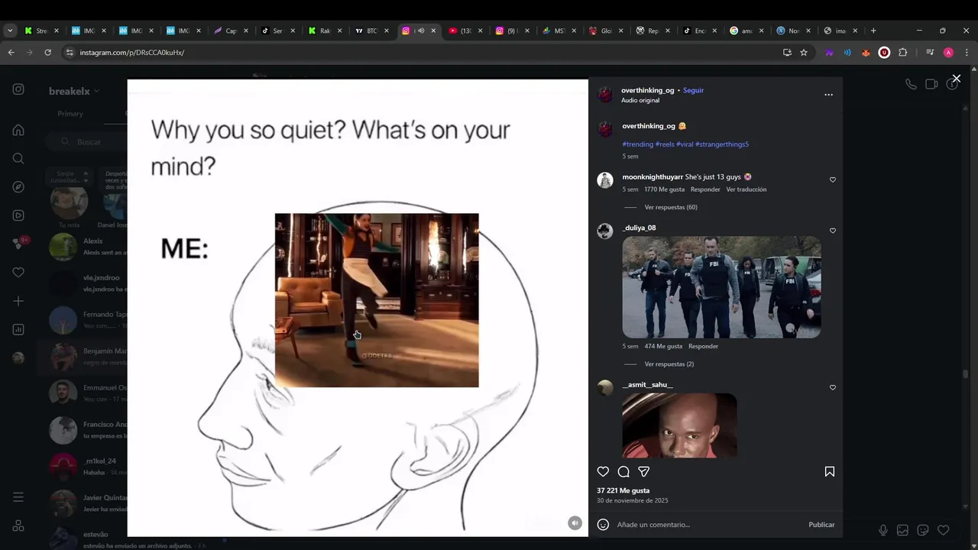
Task: Like moonknighthuyarr's comment
Action: 833,180
